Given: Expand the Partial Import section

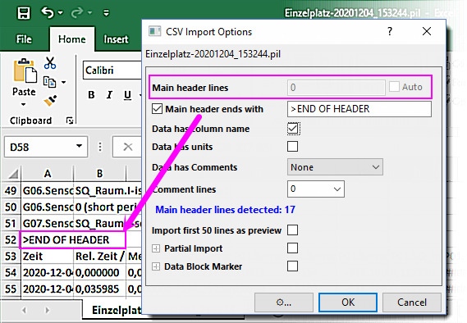Looking at the screenshot, I should pos(156,248).
